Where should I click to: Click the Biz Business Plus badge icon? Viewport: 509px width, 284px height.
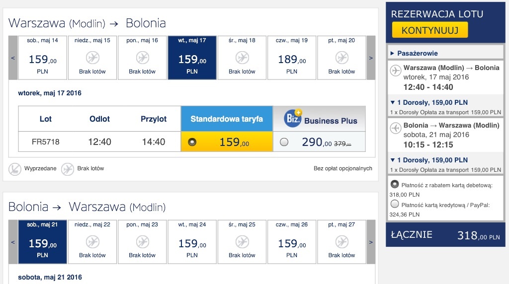293,118
